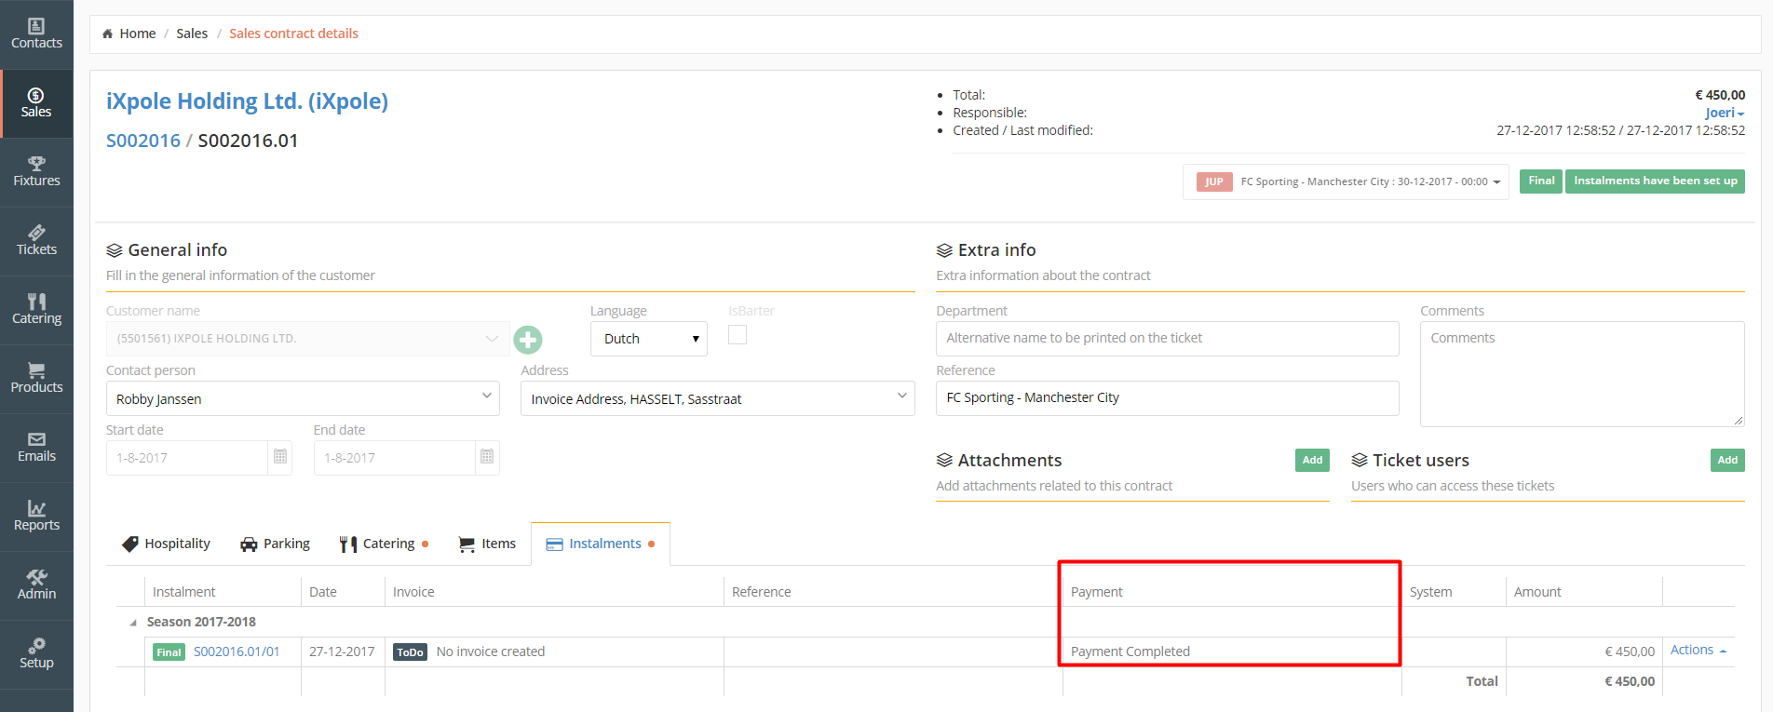Click Sales in the breadcrumb
The width and height of the screenshot is (1773, 712).
click(x=192, y=34)
